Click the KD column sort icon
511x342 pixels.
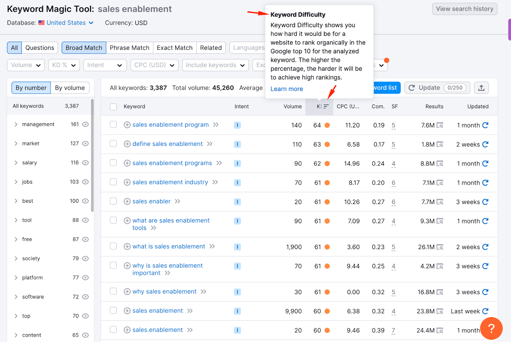326,107
